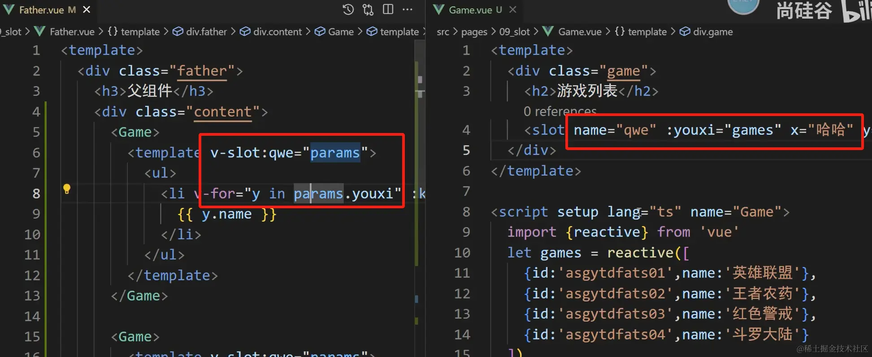Click the script name value "Game"
This screenshot has width=872, height=357.
pyautogui.click(x=757, y=211)
